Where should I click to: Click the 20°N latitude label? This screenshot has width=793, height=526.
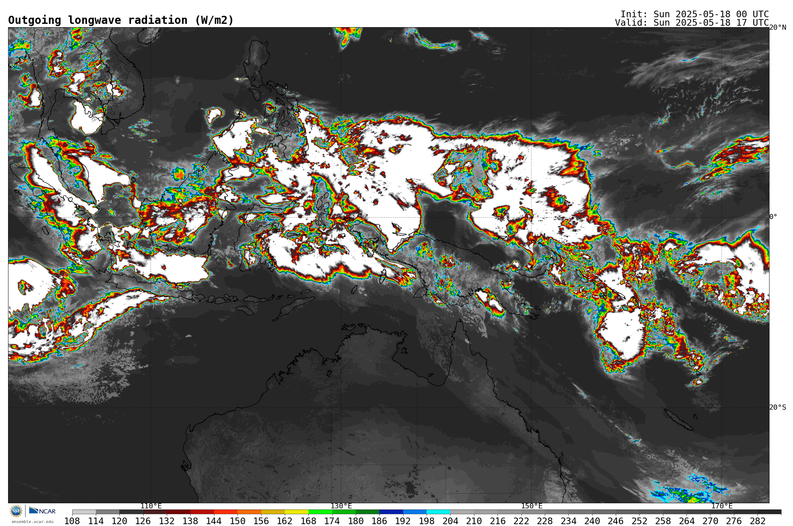coord(778,28)
